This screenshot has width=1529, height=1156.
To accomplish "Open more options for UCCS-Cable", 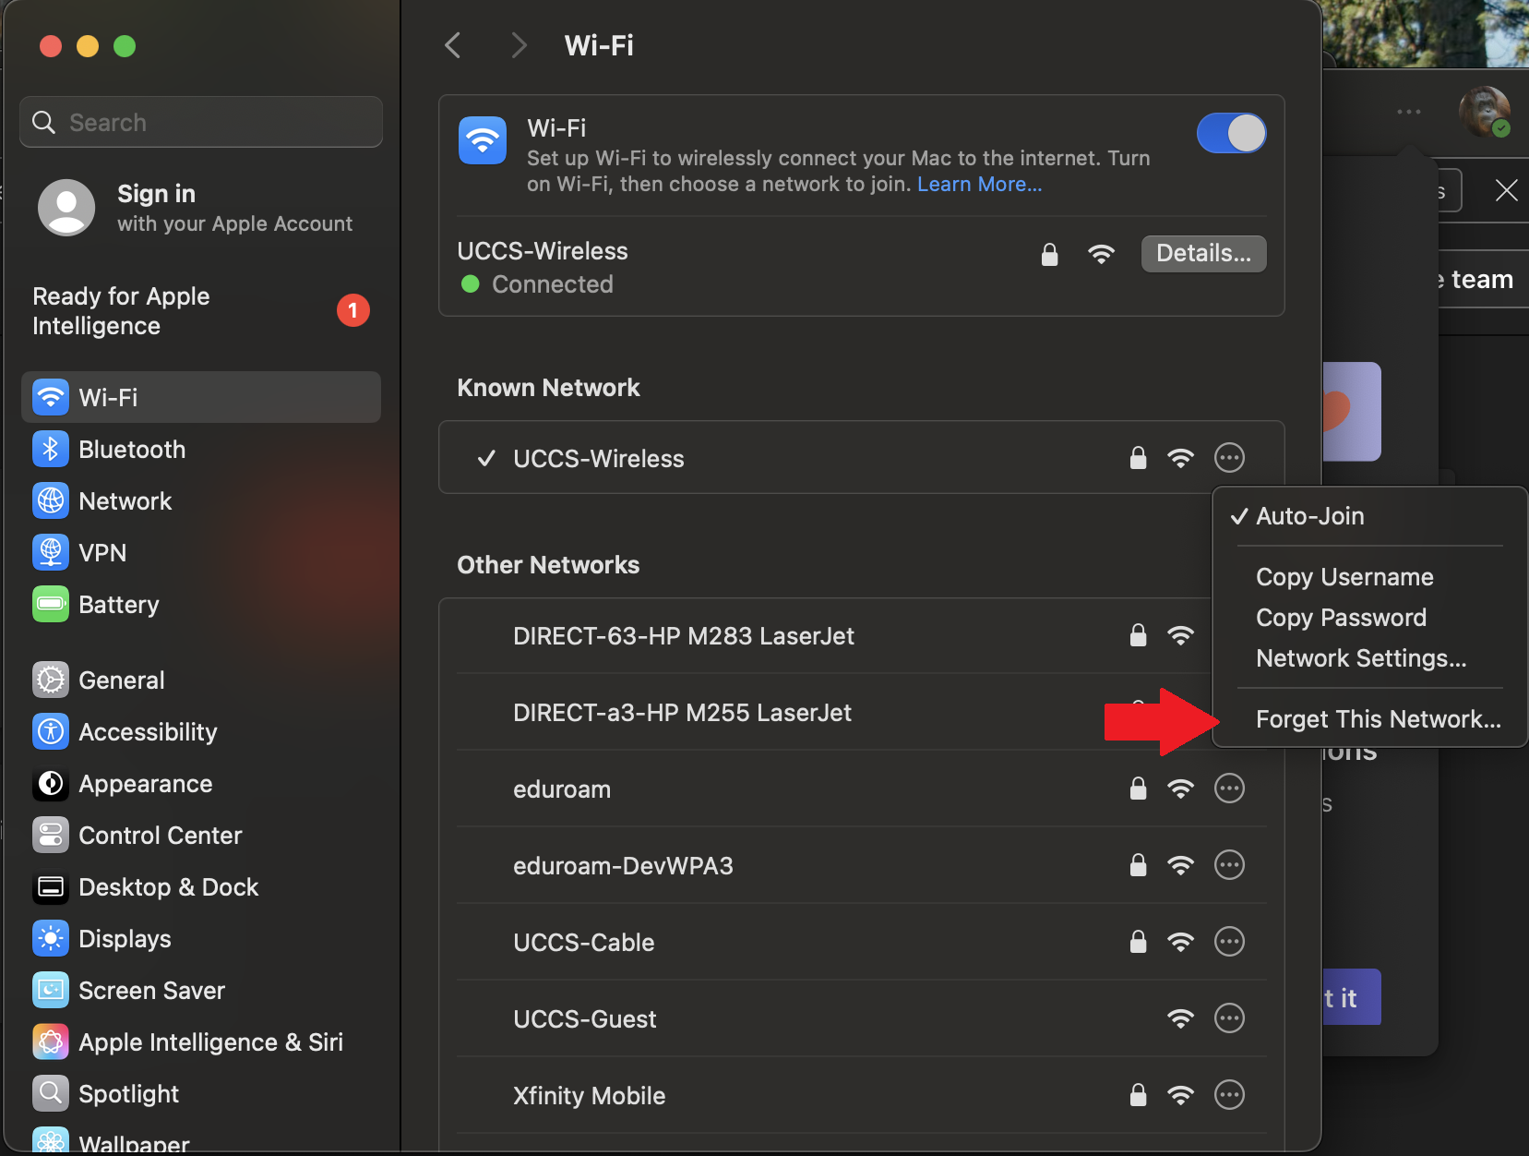I will point(1229,941).
